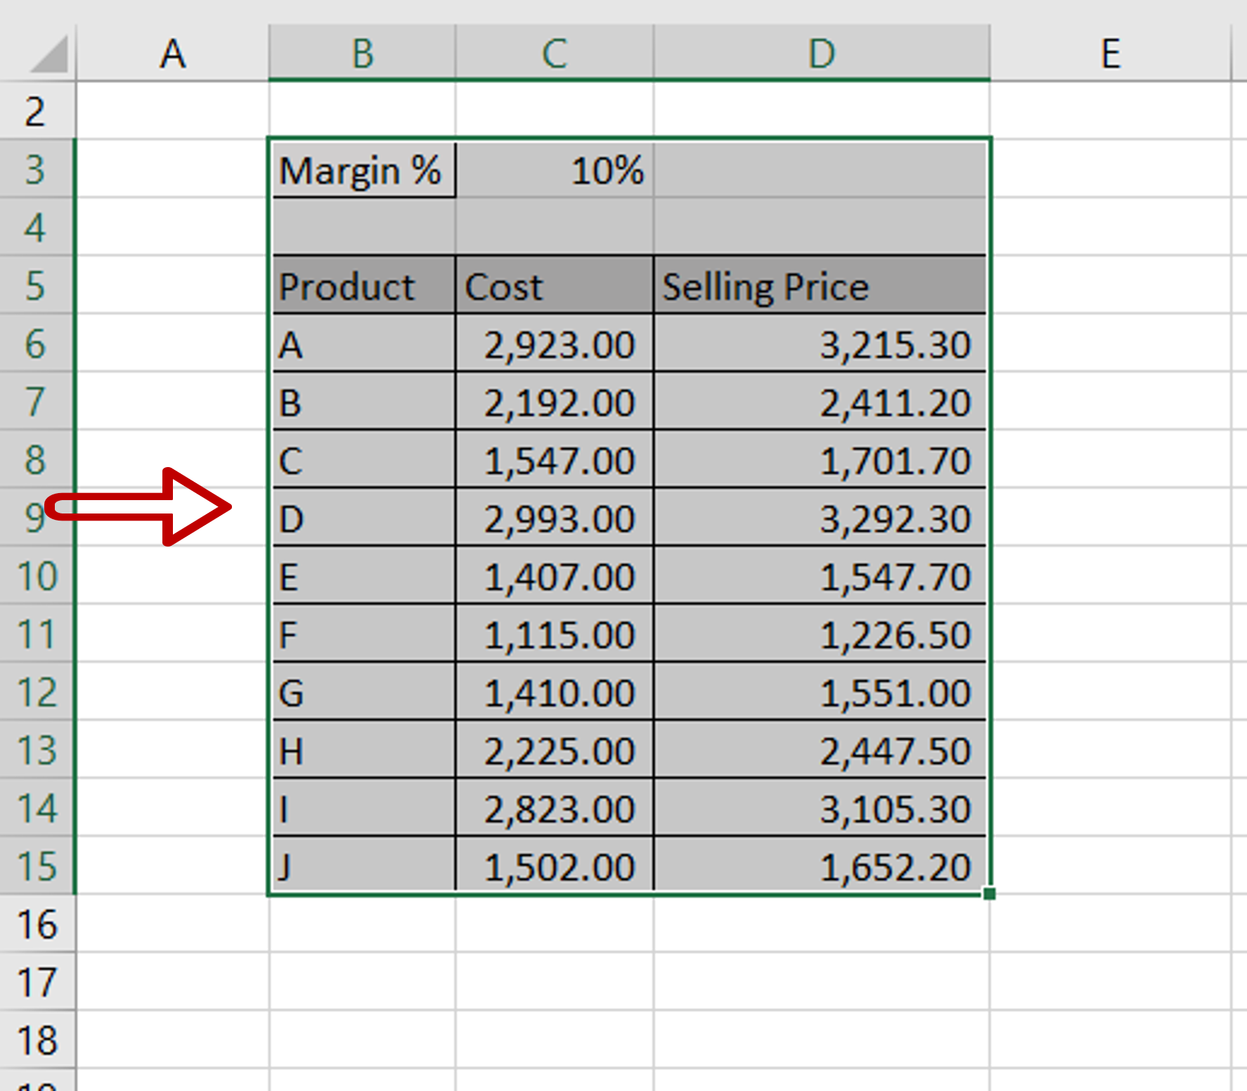Image resolution: width=1247 pixels, height=1091 pixels.
Task: Select row 6 header
Action: click(37, 343)
